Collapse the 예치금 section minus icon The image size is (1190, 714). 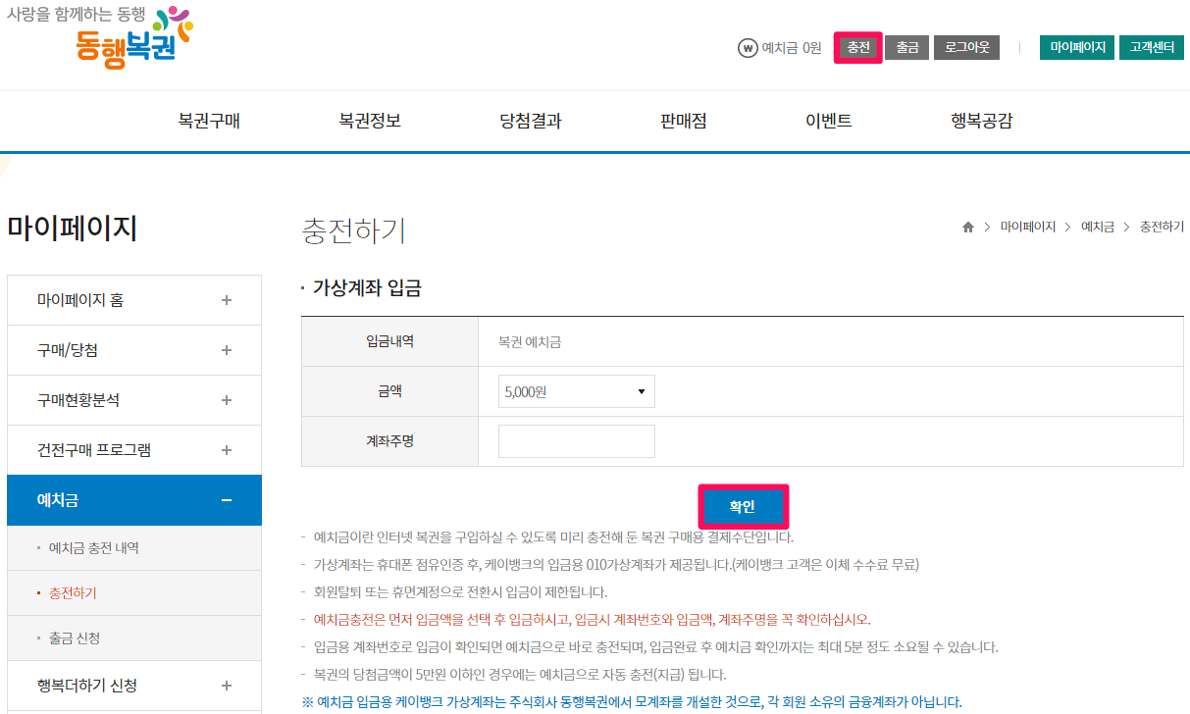[x=227, y=500]
